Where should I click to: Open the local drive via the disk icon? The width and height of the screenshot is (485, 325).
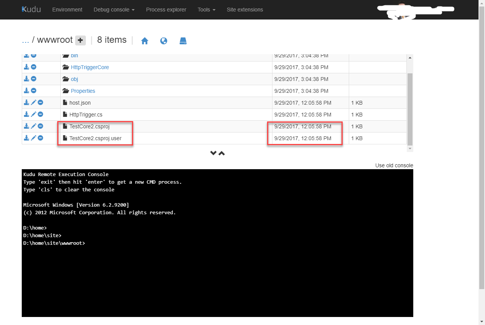(183, 40)
